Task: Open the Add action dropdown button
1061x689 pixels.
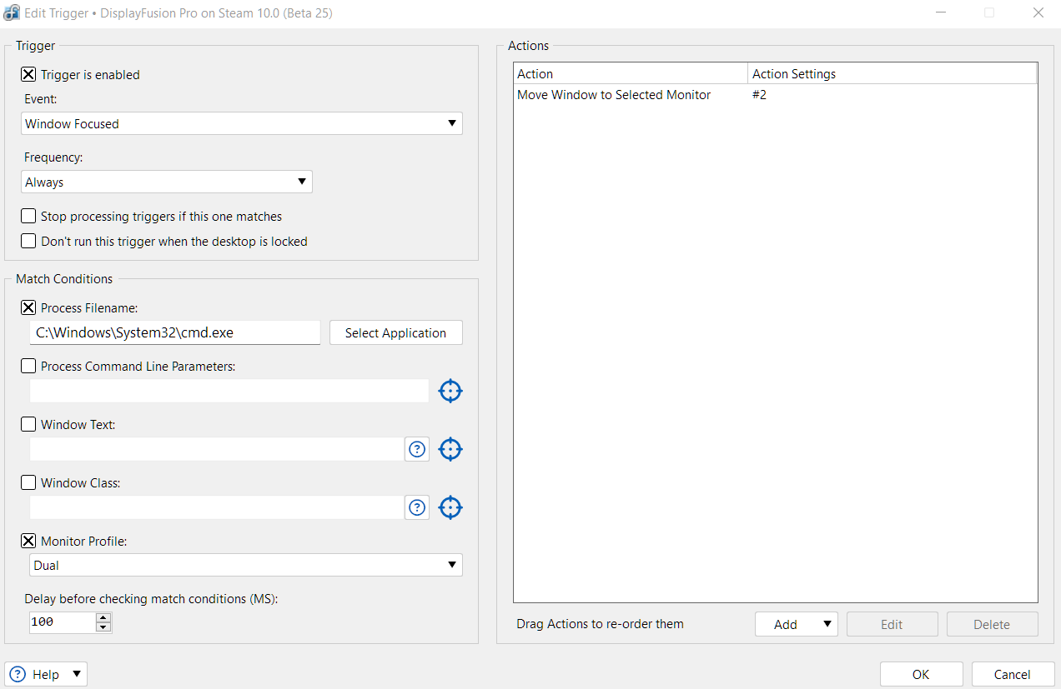Action: click(796, 624)
